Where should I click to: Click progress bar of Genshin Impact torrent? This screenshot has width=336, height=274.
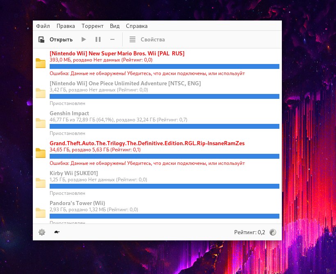coord(165,126)
